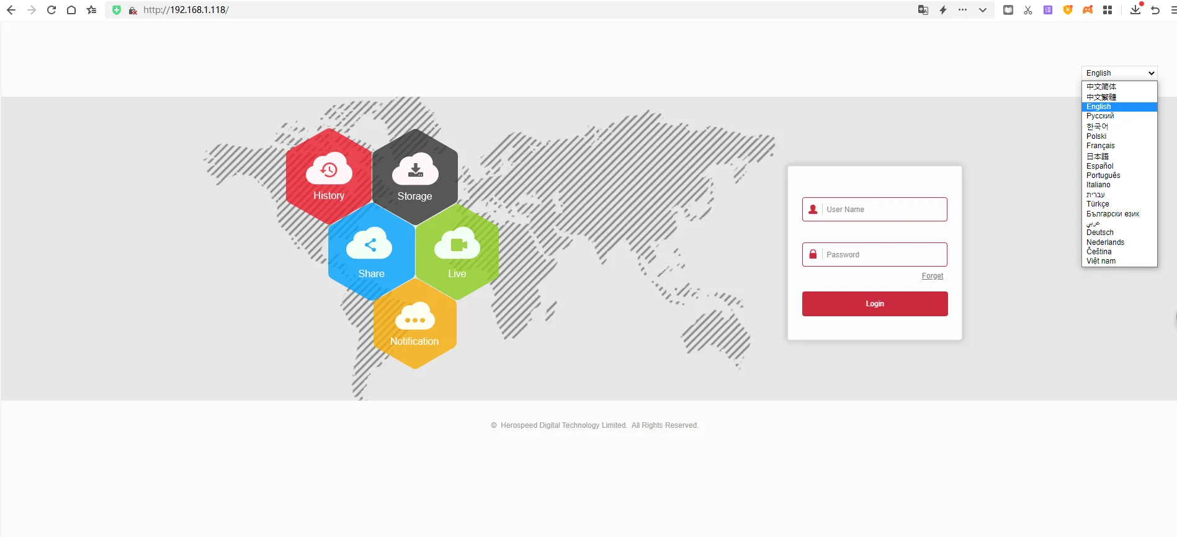Select Arabic عربي from language list
The image size is (1177, 537).
click(1119, 223)
